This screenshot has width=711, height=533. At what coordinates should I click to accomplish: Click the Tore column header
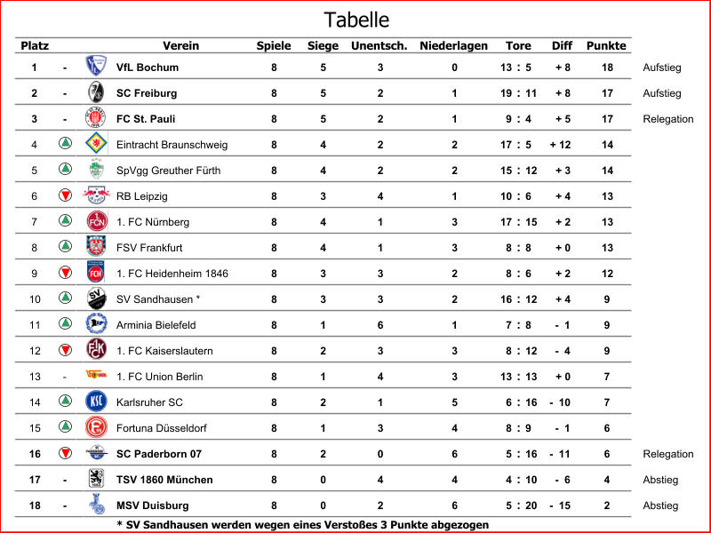[518, 45]
